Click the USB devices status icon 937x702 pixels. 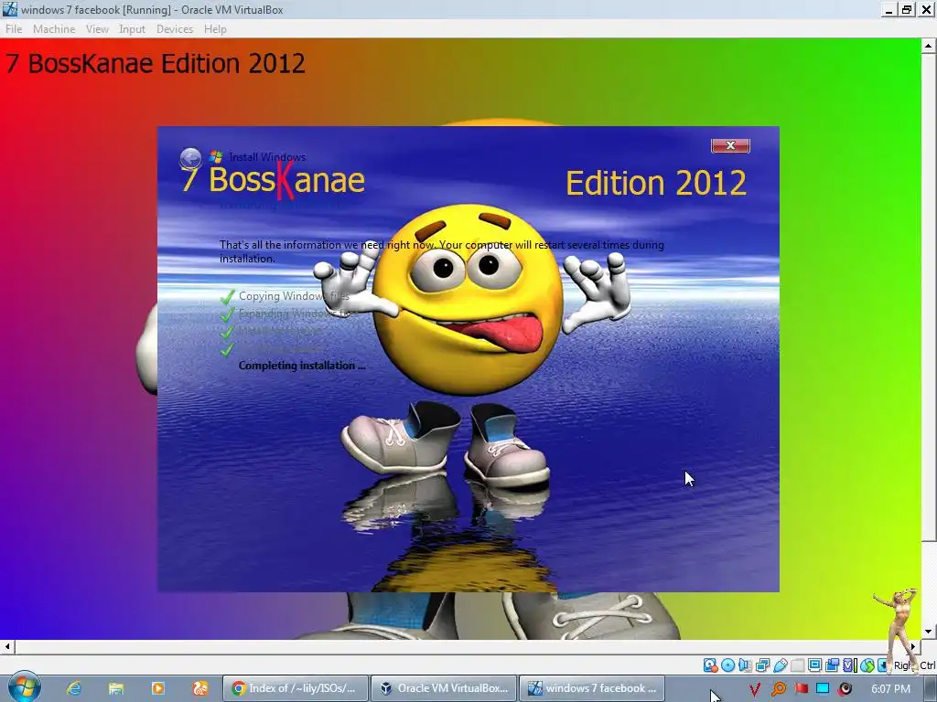click(x=780, y=665)
